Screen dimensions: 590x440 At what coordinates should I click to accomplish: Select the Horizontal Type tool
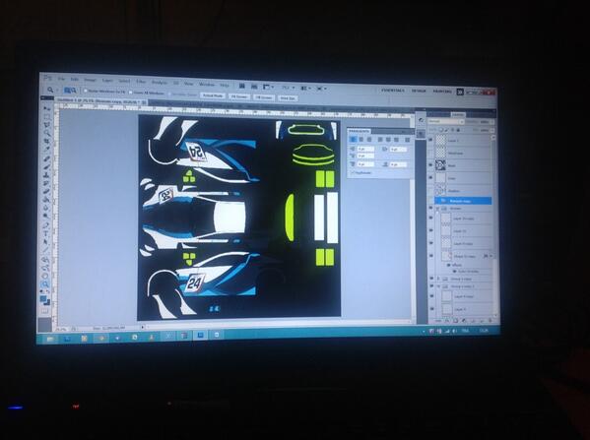pos(46,234)
